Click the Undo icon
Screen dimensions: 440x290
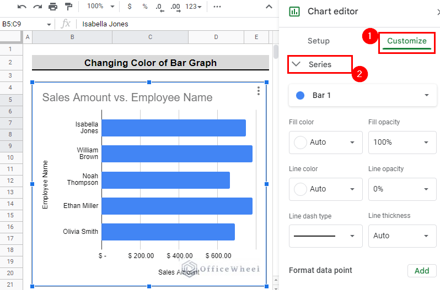(22, 7)
